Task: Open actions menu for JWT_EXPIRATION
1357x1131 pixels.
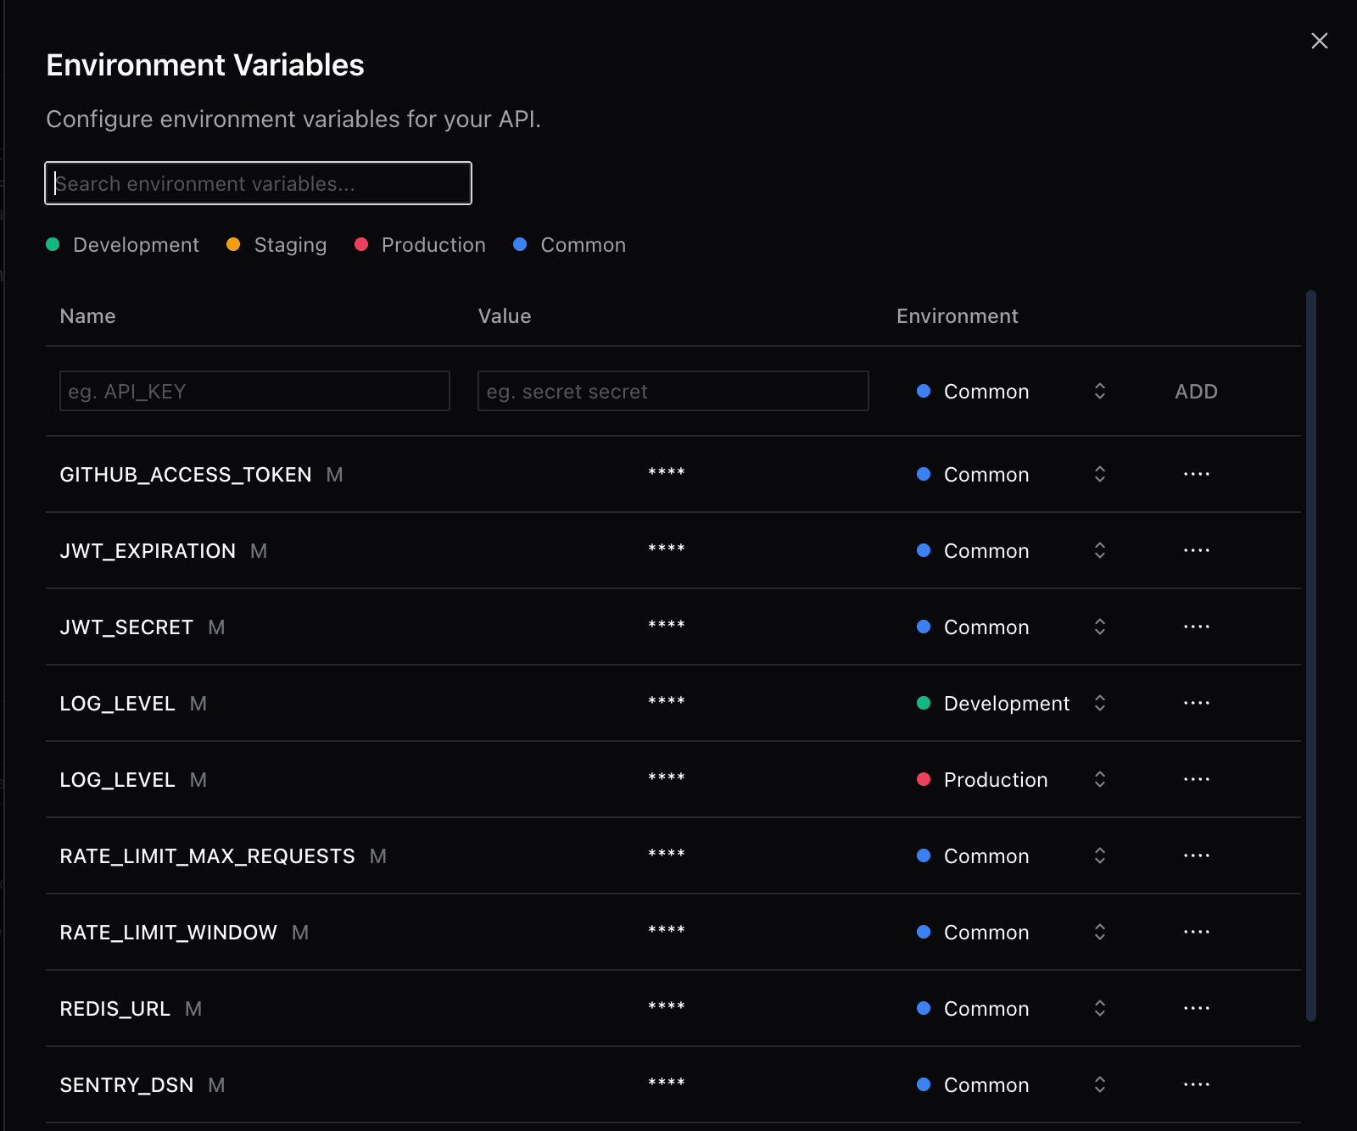Action: [x=1196, y=550]
